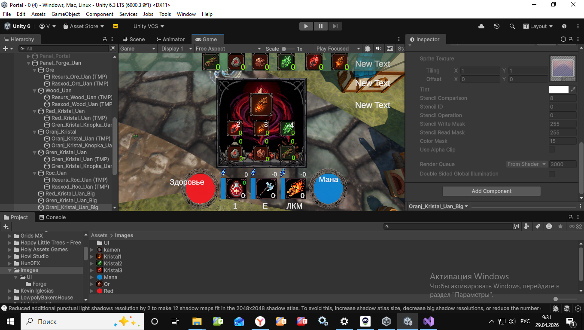Click the search magnifier in the top toolbar
584x330 pixels.
pos(512,26)
